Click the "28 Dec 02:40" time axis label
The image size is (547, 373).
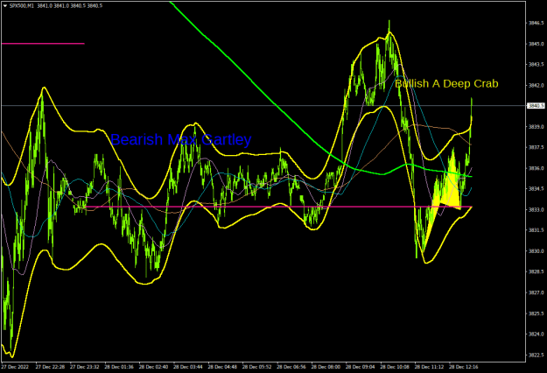pos(153,367)
